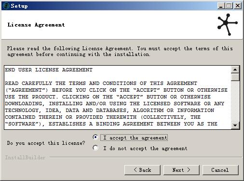The image size is (244, 181).
Task: Select the 'I accept the agreement' radio button
Action: pos(95,137)
